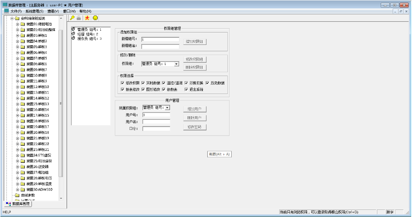Viewport: 412px width, 218px height.
Task: Click the 修改权限组 button
Action: coord(195,59)
